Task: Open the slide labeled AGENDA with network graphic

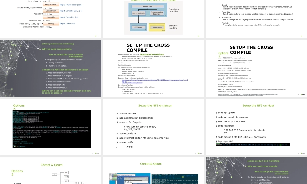Action: click(x=51, y=68)
